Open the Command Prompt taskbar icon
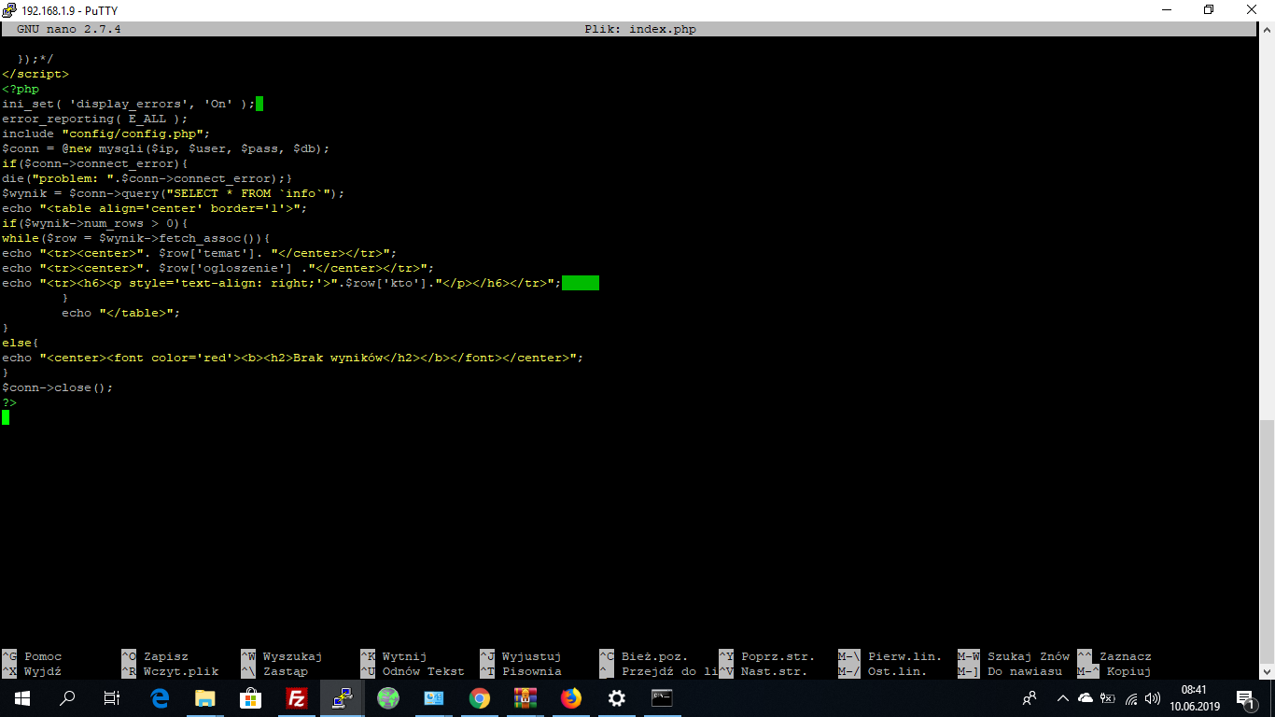This screenshot has height=717, width=1275. coord(663,698)
